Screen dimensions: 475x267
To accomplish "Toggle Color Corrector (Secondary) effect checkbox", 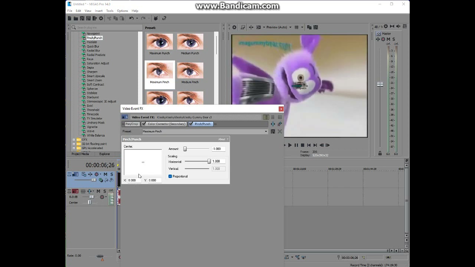I will (144, 124).
